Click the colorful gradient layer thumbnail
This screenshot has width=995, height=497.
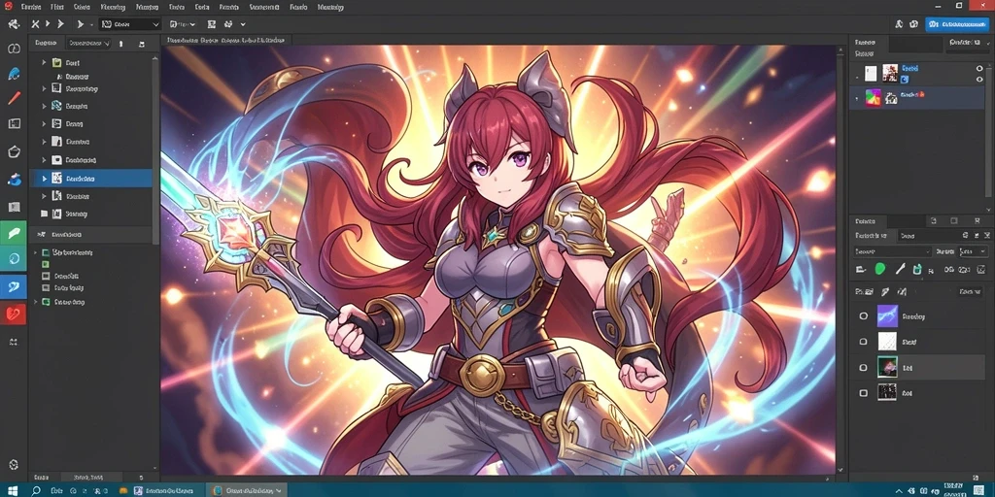tap(874, 98)
